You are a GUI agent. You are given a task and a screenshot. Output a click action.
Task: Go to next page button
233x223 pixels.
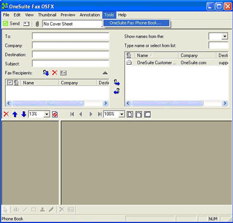click(91, 114)
